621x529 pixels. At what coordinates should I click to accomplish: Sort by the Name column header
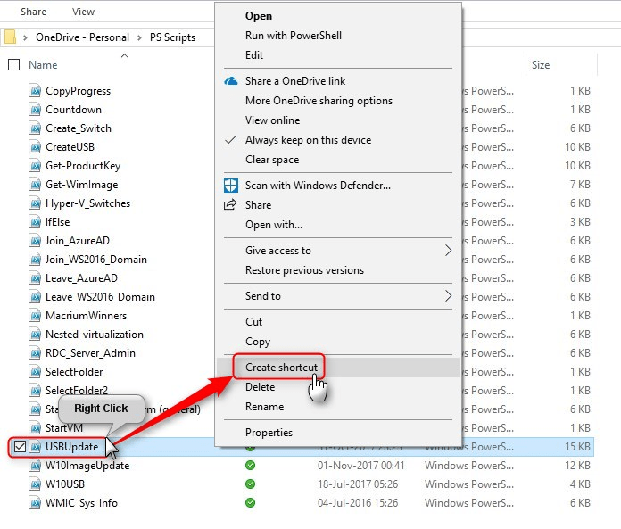tap(43, 65)
